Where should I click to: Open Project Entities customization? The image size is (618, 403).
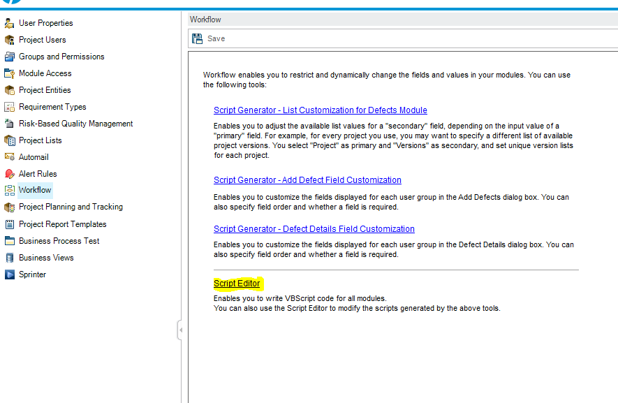(45, 90)
